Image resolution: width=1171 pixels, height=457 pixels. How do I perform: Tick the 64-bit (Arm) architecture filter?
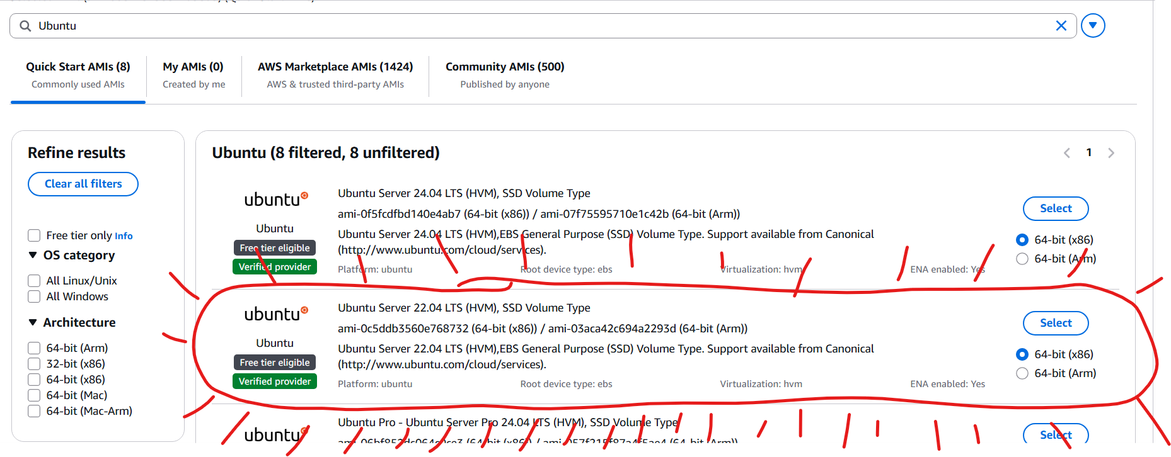point(34,348)
